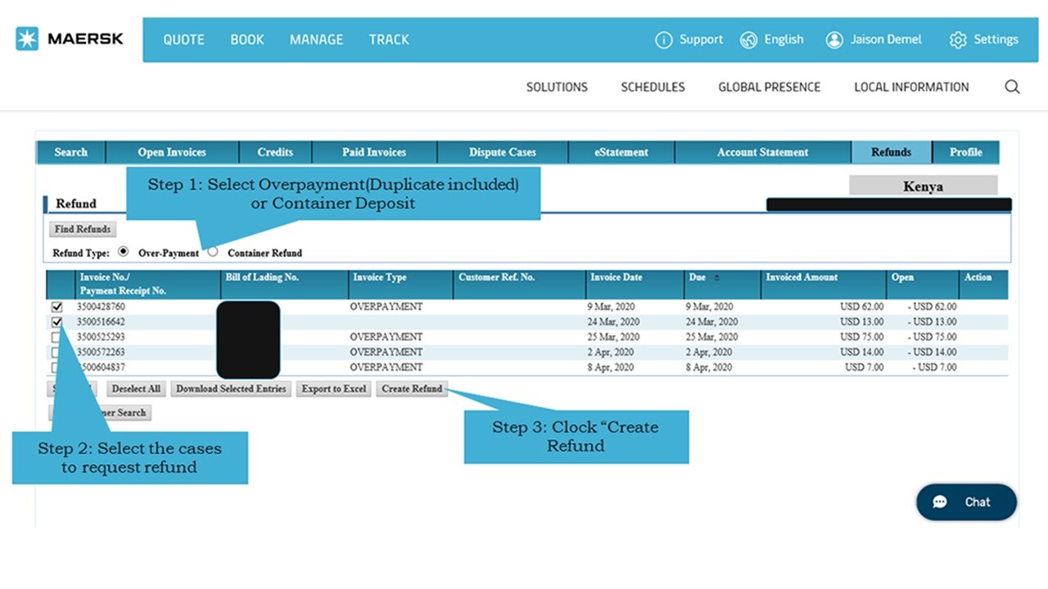Viewport: 1048px width, 589px height.
Task: Open the Jaison Demel account icon
Action: pos(834,39)
